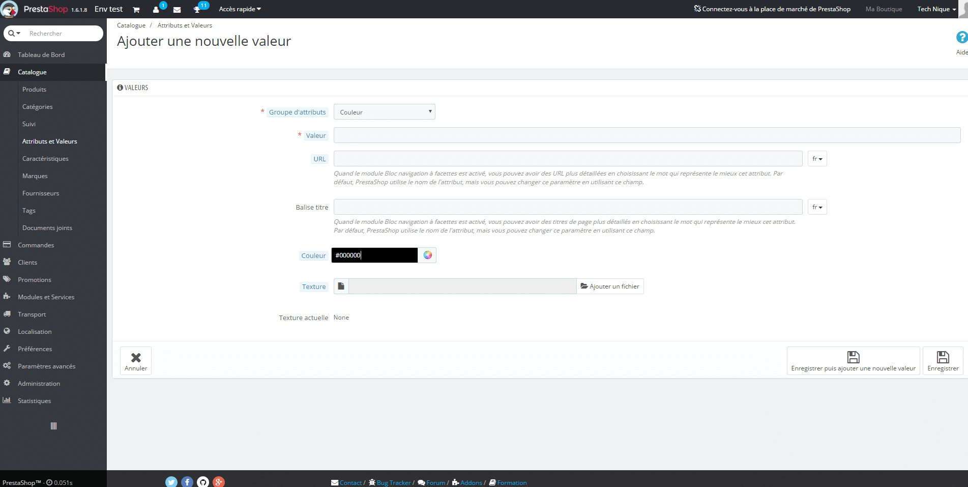Open the Accès rapide menu
The image size is (968, 487).
[x=240, y=9]
